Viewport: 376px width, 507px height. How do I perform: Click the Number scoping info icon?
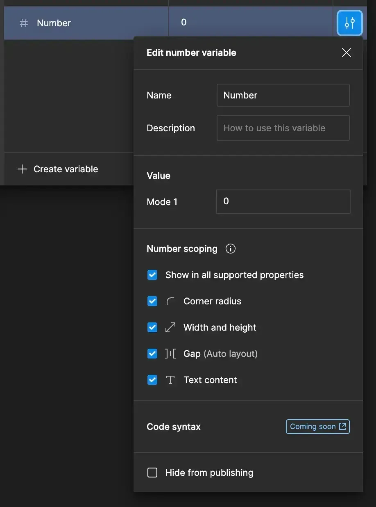pos(231,249)
